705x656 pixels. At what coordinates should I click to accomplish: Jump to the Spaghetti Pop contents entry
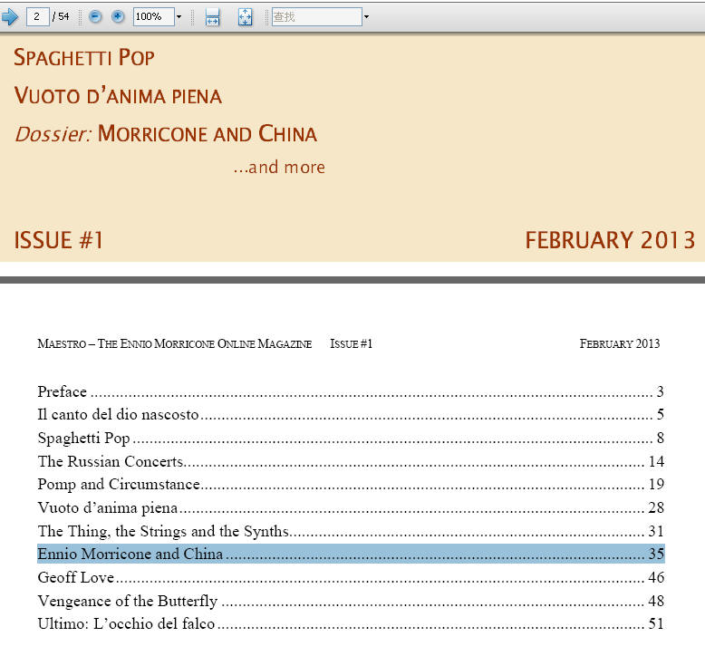tap(351, 438)
